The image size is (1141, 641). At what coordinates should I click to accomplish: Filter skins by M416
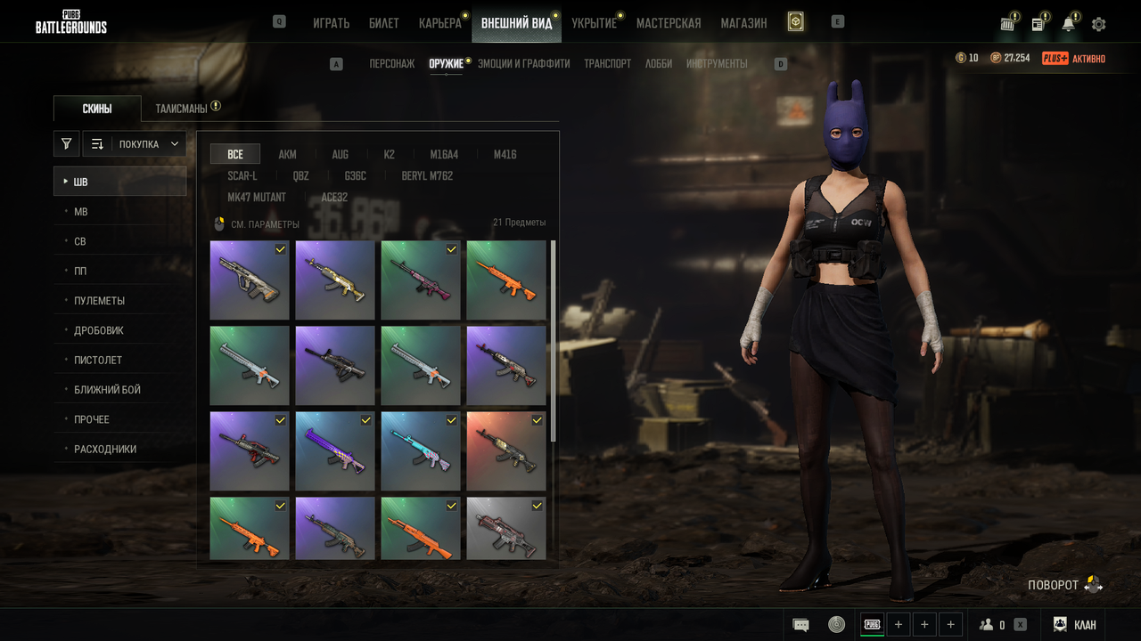tap(505, 155)
